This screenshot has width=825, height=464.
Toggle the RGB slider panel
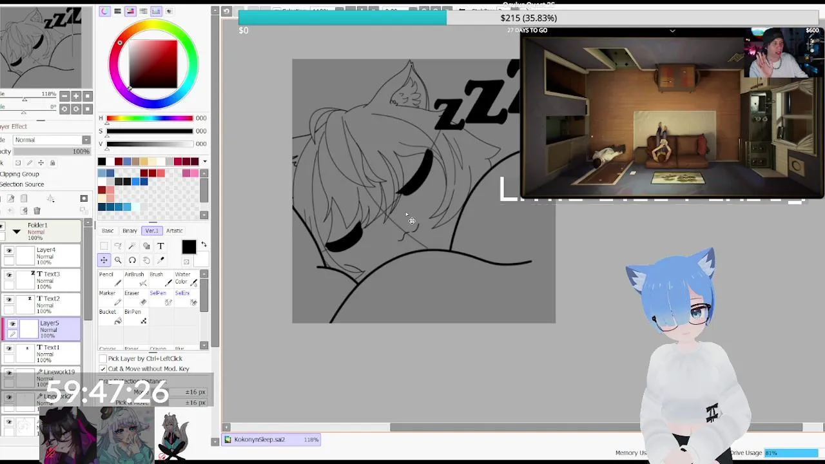tap(117, 11)
